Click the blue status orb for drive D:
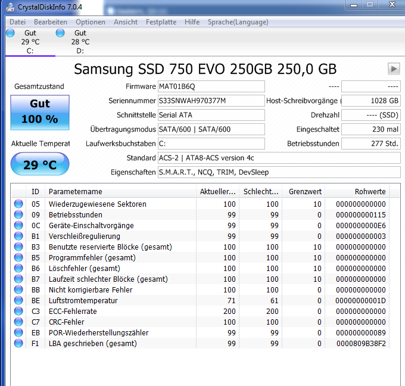The width and height of the screenshot is (405, 386). (x=60, y=33)
